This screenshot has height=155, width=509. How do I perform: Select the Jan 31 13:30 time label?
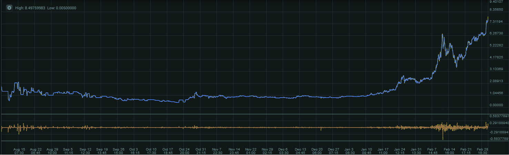pyautogui.click(x=416, y=151)
